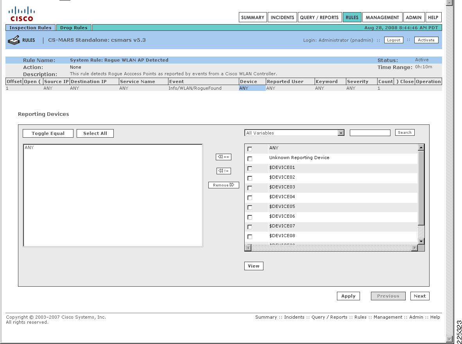Open the MANAGEMENT tab

(382, 17)
